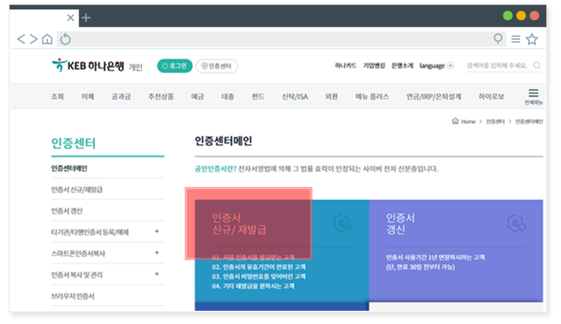The height and width of the screenshot is (324, 561).
Task: Reload the page with refresh icon
Action: 65,39
